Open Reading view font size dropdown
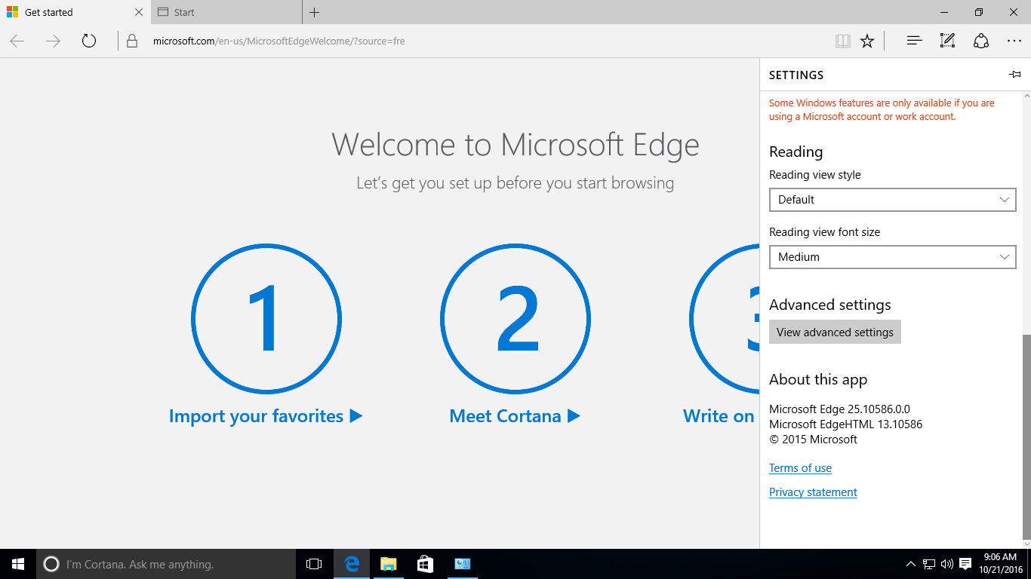The image size is (1031, 579). [x=893, y=257]
